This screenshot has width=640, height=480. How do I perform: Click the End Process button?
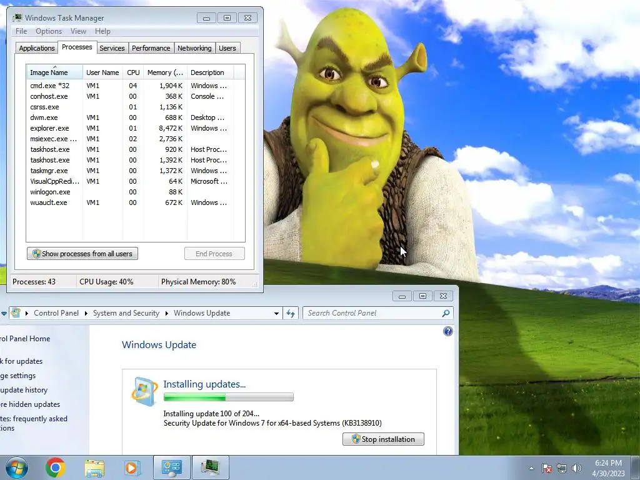click(x=214, y=254)
